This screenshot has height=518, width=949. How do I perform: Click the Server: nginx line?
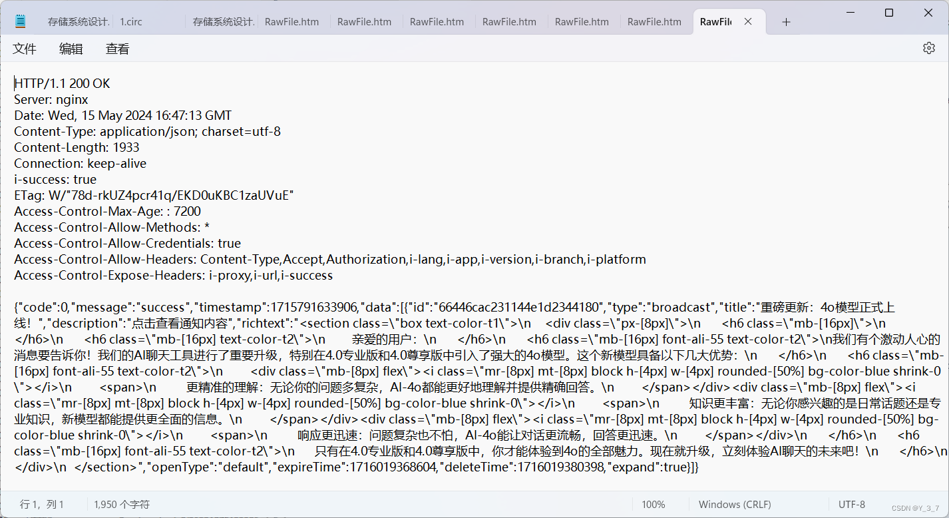51,99
